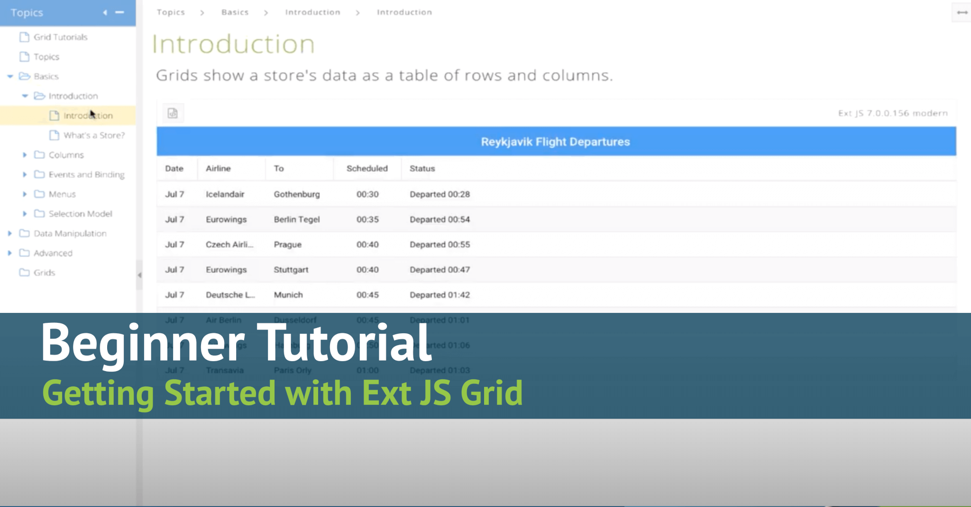Sort by the To column header
Viewport: 971px width, 507px height.
coord(299,169)
